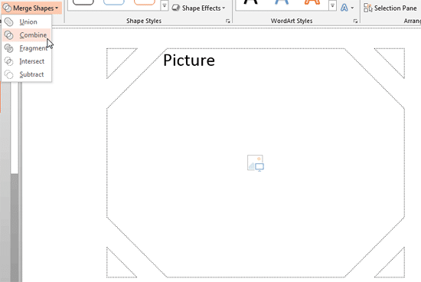Choose Subtract from the Merge Shapes menu
Viewport: 421px width, 282px height.
[27, 74]
